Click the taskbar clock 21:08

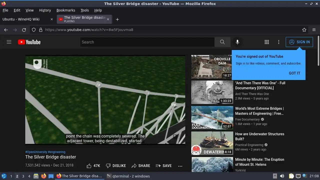coord(314,176)
